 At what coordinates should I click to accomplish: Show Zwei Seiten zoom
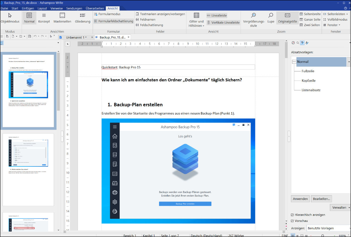[x=310, y=25]
